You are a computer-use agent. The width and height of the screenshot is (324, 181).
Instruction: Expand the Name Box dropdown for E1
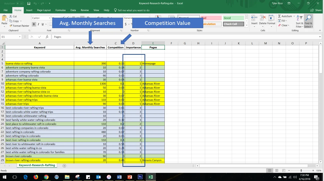click(x=20, y=37)
